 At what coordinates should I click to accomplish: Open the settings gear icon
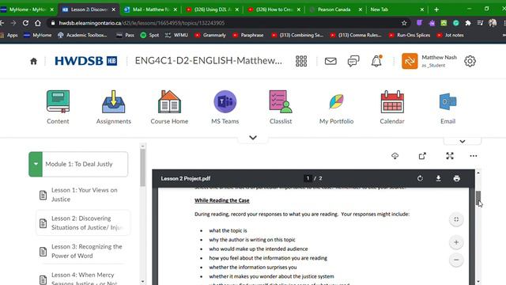[x=470, y=61]
